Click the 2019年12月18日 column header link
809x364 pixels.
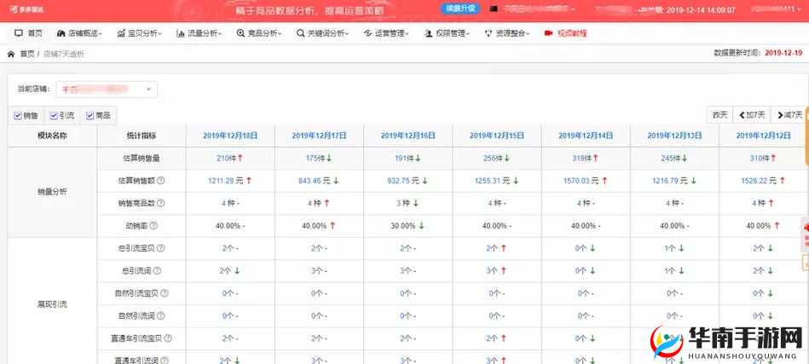[230, 136]
